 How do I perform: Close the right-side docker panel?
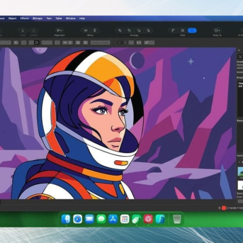[x=239, y=51]
